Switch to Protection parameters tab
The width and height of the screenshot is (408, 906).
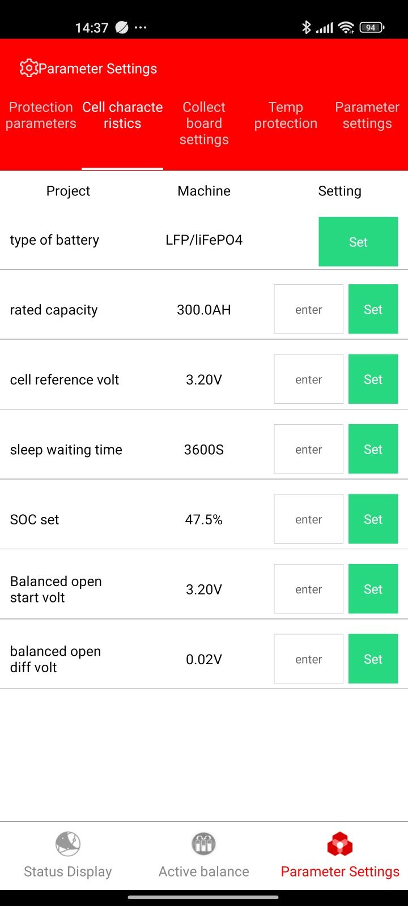pyautogui.click(x=41, y=116)
